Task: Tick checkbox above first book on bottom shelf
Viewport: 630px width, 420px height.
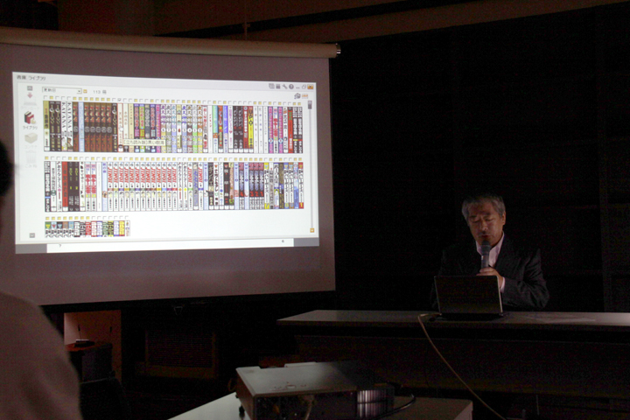Action: coord(48,219)
